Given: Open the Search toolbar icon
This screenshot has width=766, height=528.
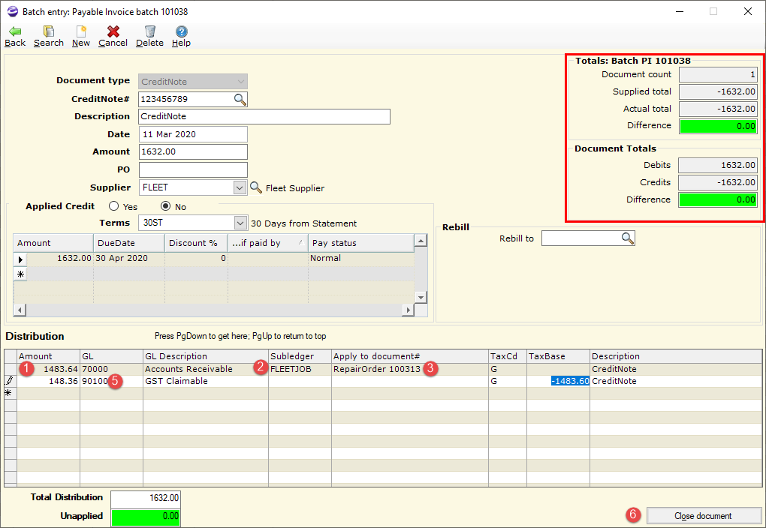Looking at the screenshot, I should [48, 31].
